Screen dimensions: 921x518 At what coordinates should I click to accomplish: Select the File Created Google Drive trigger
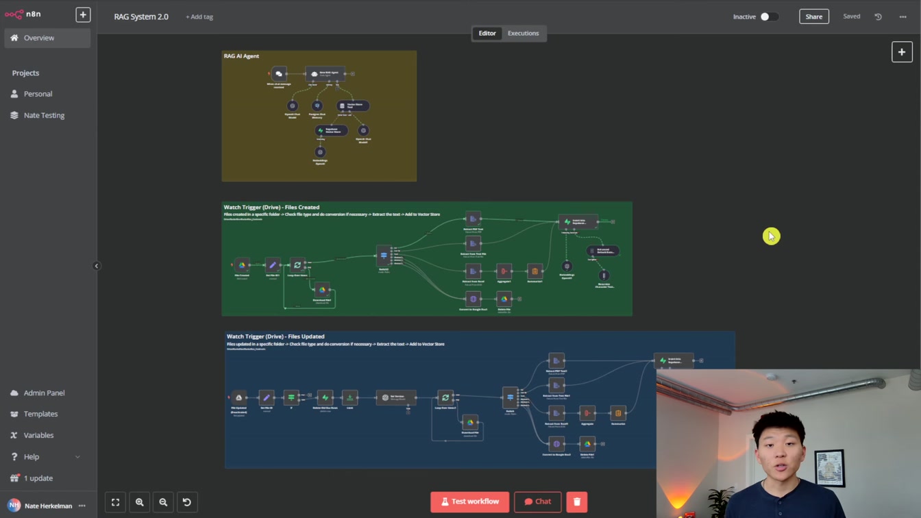pos(242,264)
